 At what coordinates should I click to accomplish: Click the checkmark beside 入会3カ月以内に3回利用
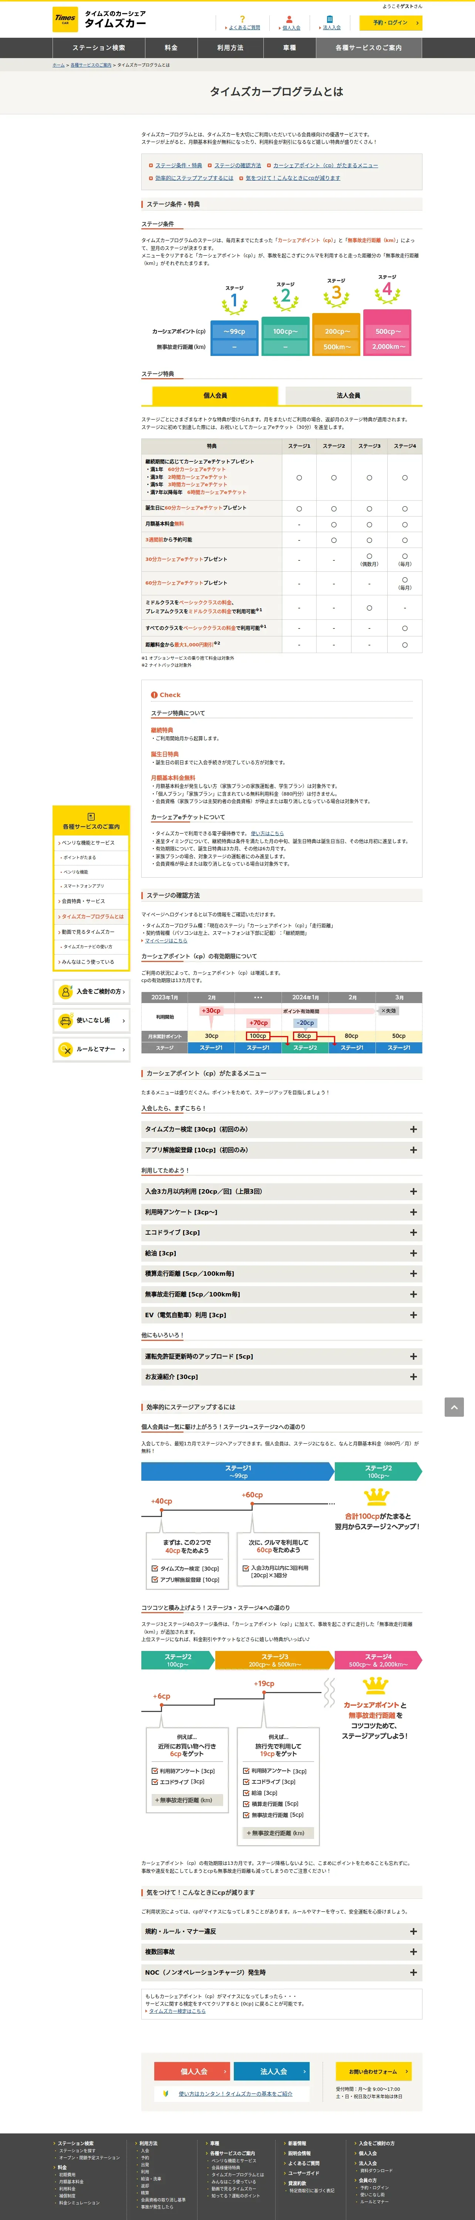pyautogui.click(x=246, y=1568)
